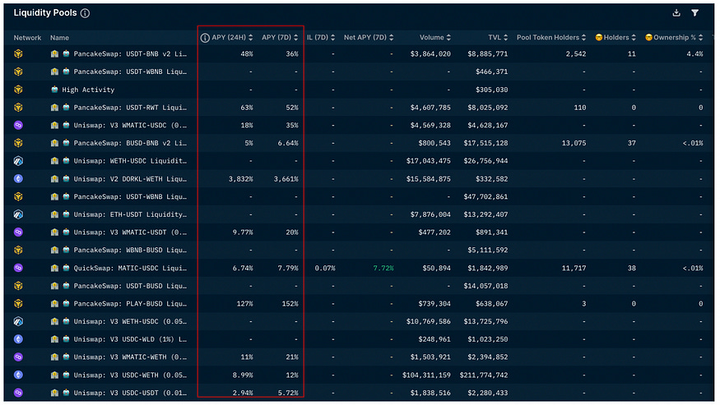Click the $47,702,861 TVL value

pos(485,197)
